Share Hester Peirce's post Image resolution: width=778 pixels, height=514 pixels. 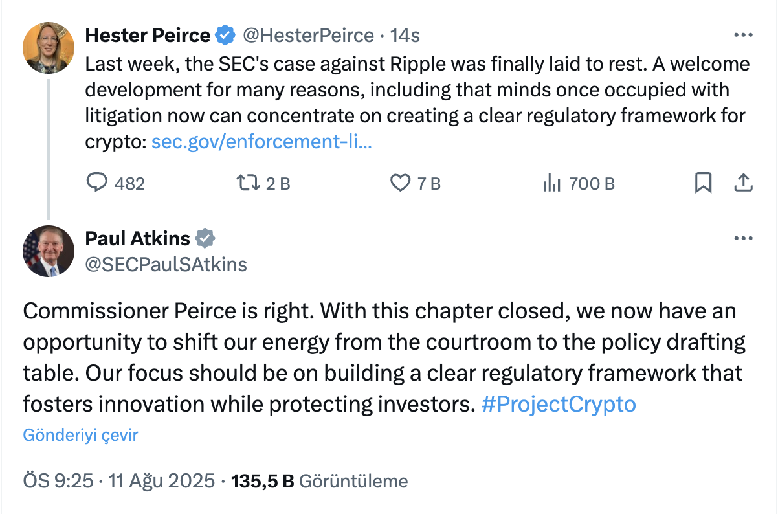(742, 183)
